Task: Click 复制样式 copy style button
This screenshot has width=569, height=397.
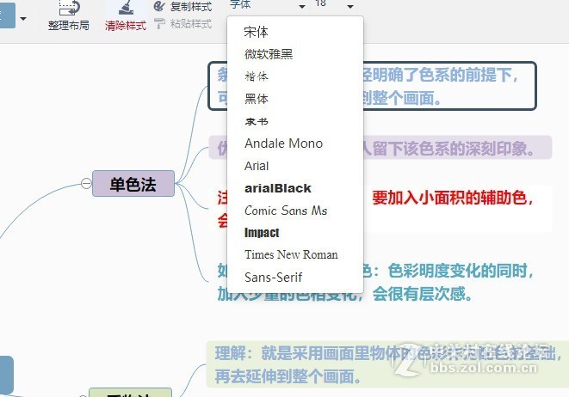Action: [x=182, y=6]
